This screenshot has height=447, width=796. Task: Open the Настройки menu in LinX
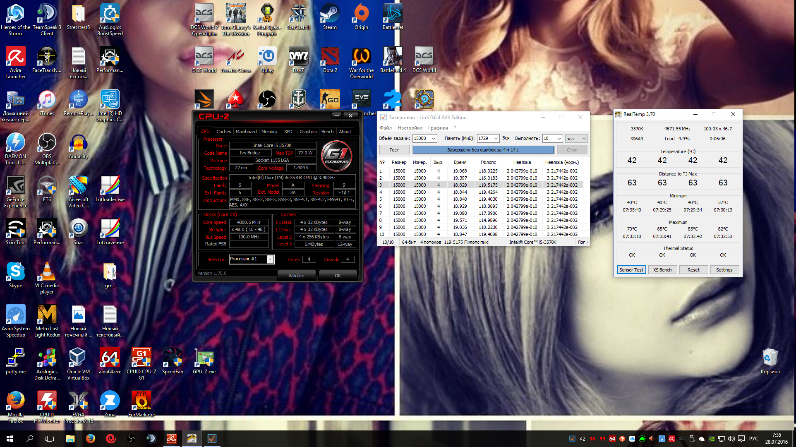410,128
